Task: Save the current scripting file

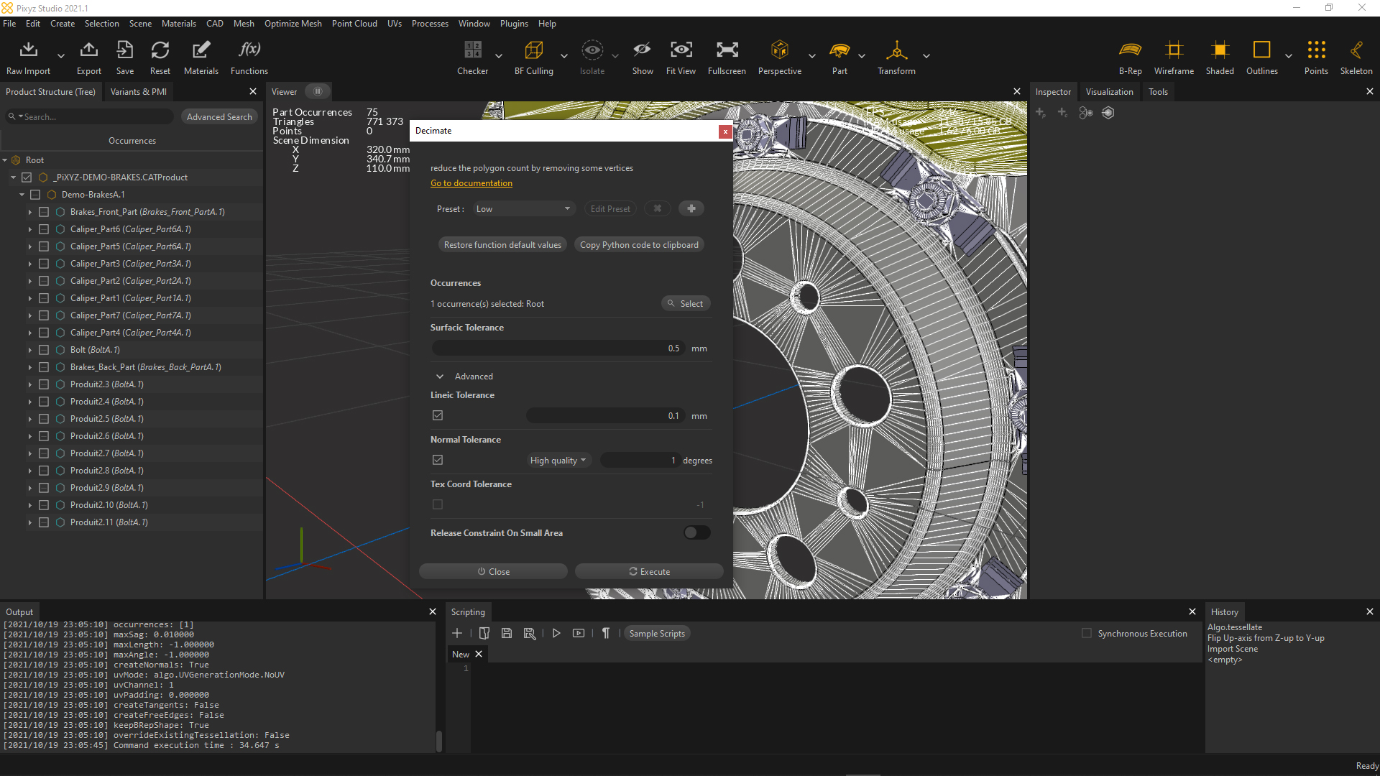Action: [507, 633]
